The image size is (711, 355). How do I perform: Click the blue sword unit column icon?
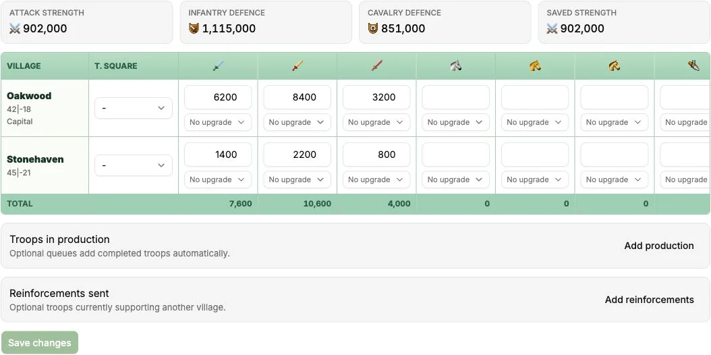point(218,66)
